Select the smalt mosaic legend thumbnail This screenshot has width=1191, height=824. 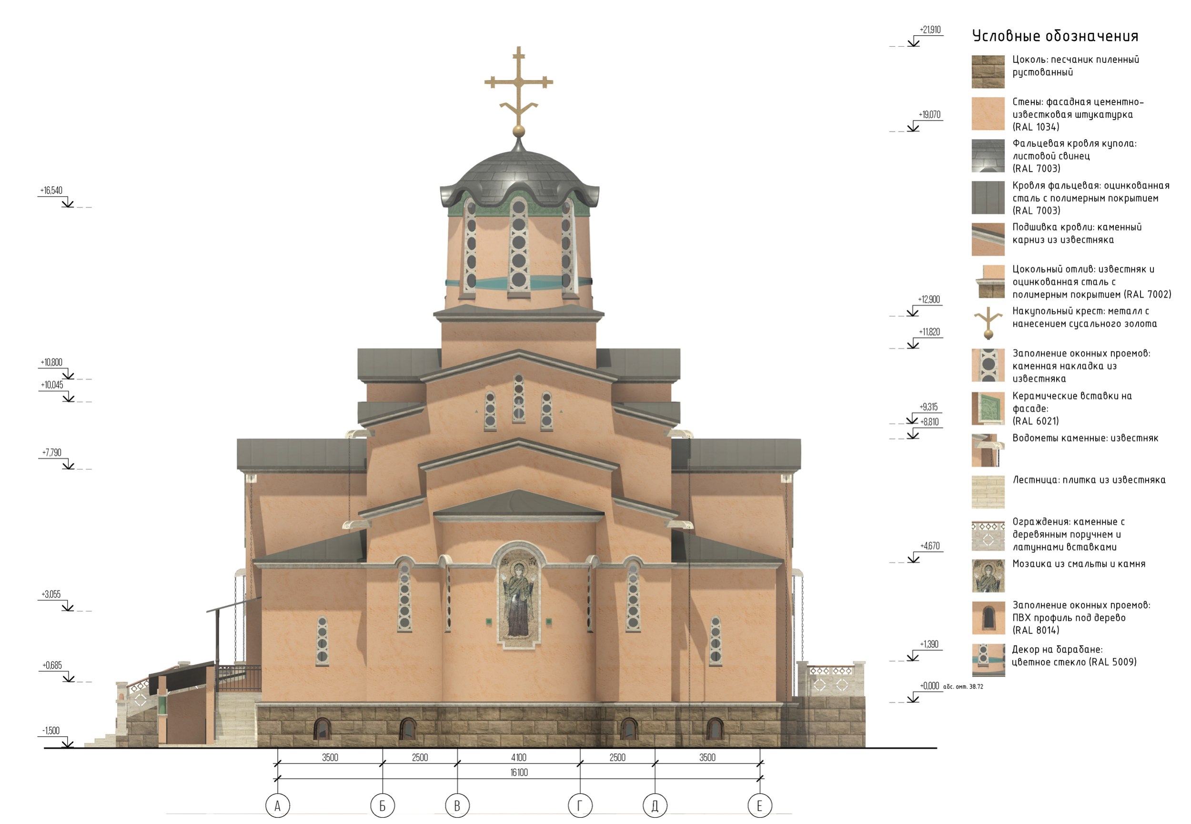coord(988,576)
